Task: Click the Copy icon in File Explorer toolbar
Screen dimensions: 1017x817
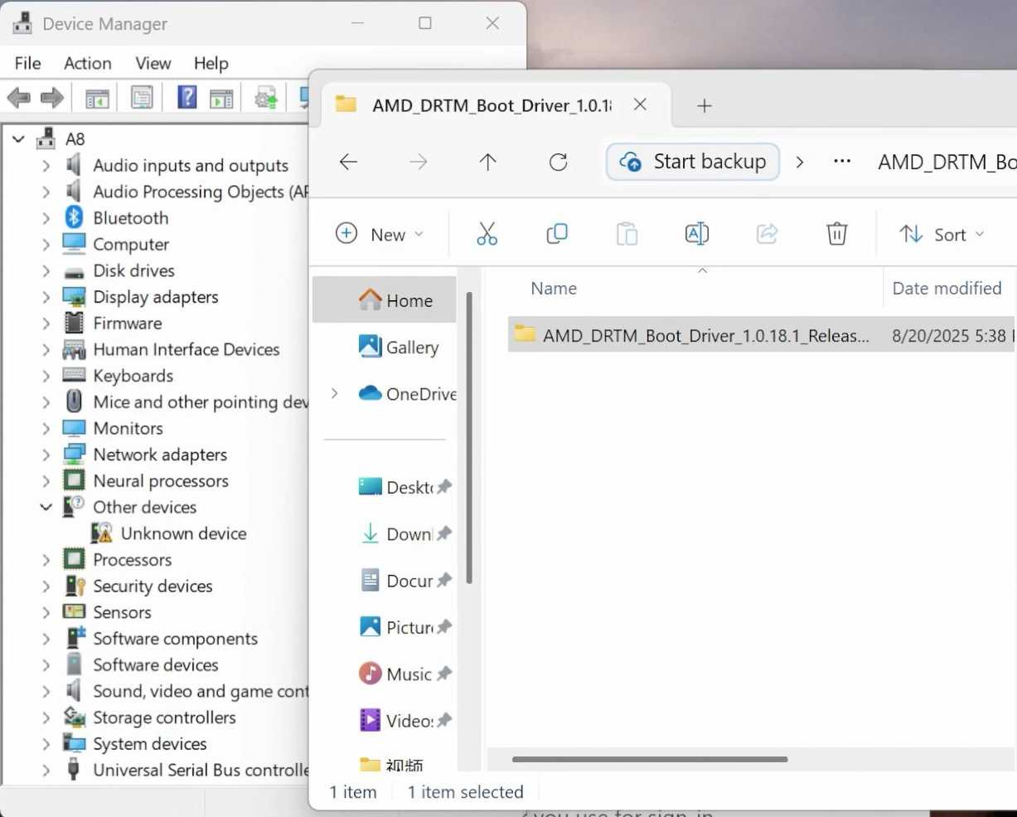Action: [557, 234]
